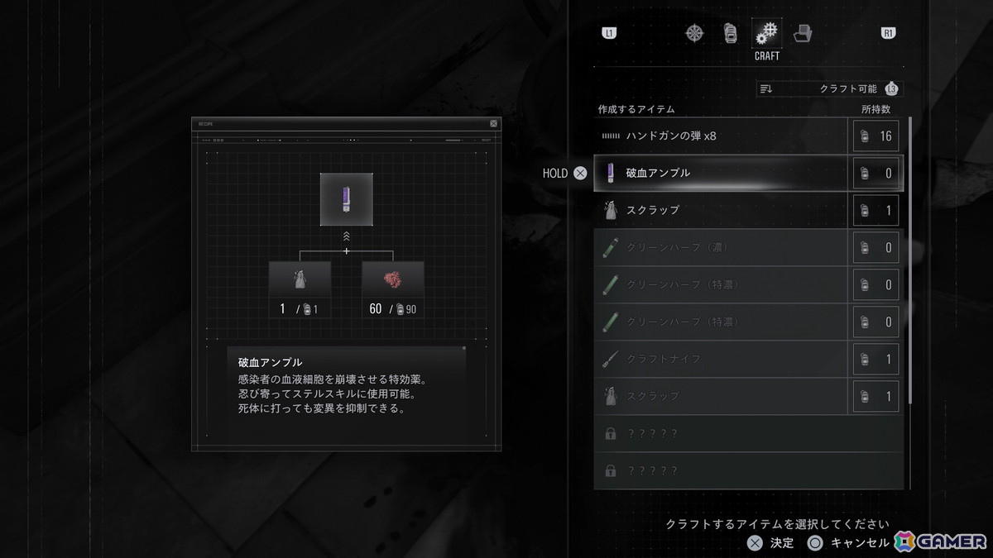Adjust the 60/90 ingredient quantity value
Viewport: 993px width, 558px height.
click(x=393, y=309)
